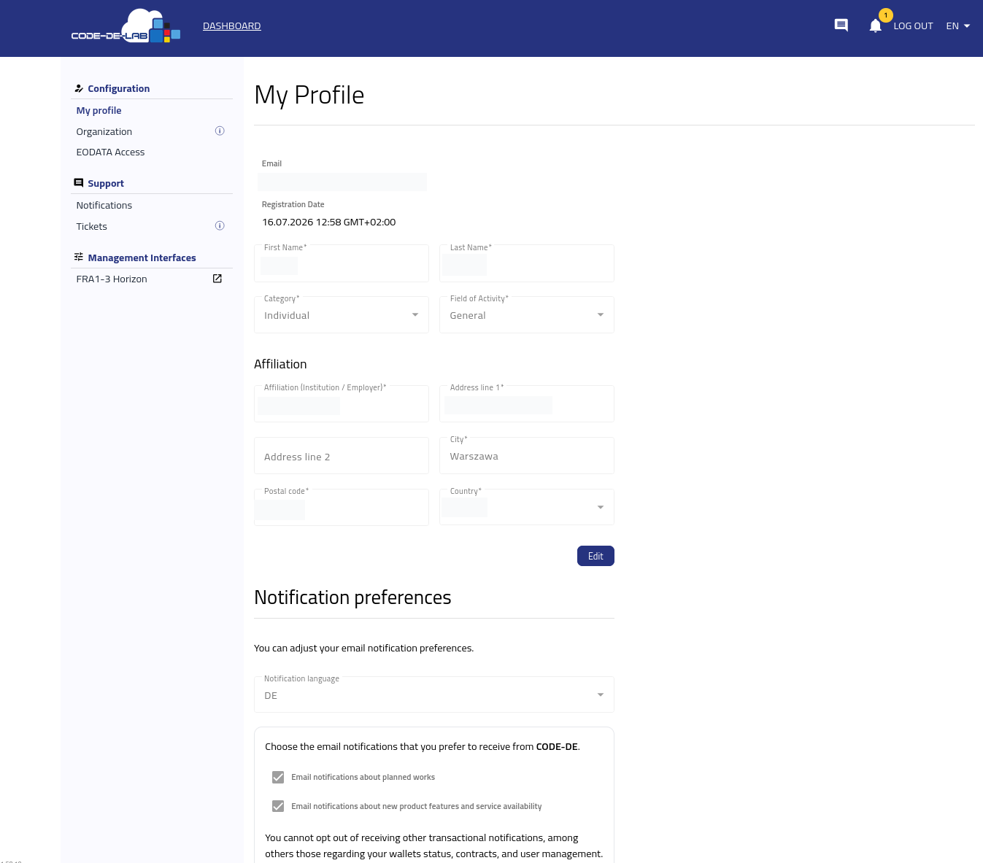The height and width of the screenshot is (863, 983).
Task: Open the Category dropdown
Action: click(x=342, y=315)
